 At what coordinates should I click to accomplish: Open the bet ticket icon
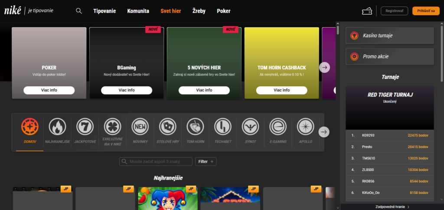click(x=367, y=11)
